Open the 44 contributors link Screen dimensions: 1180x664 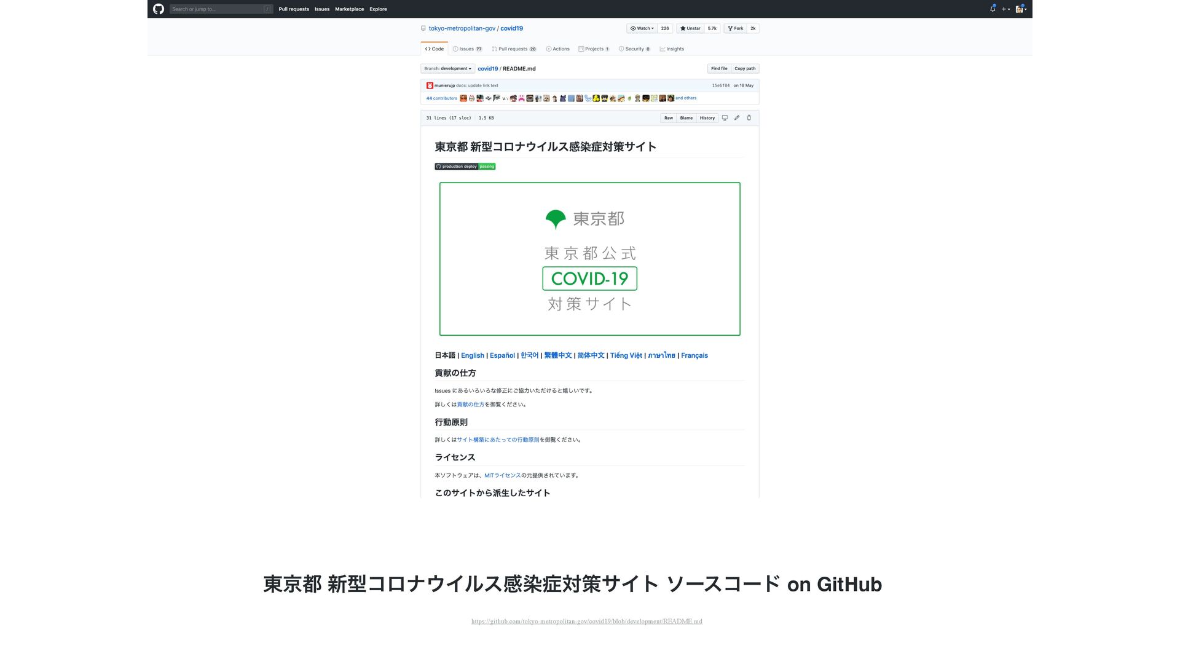point(441,98)
